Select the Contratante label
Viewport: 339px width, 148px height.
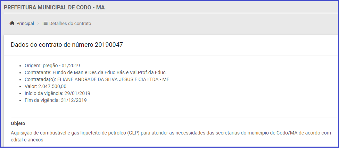click(x=38, y=72)
